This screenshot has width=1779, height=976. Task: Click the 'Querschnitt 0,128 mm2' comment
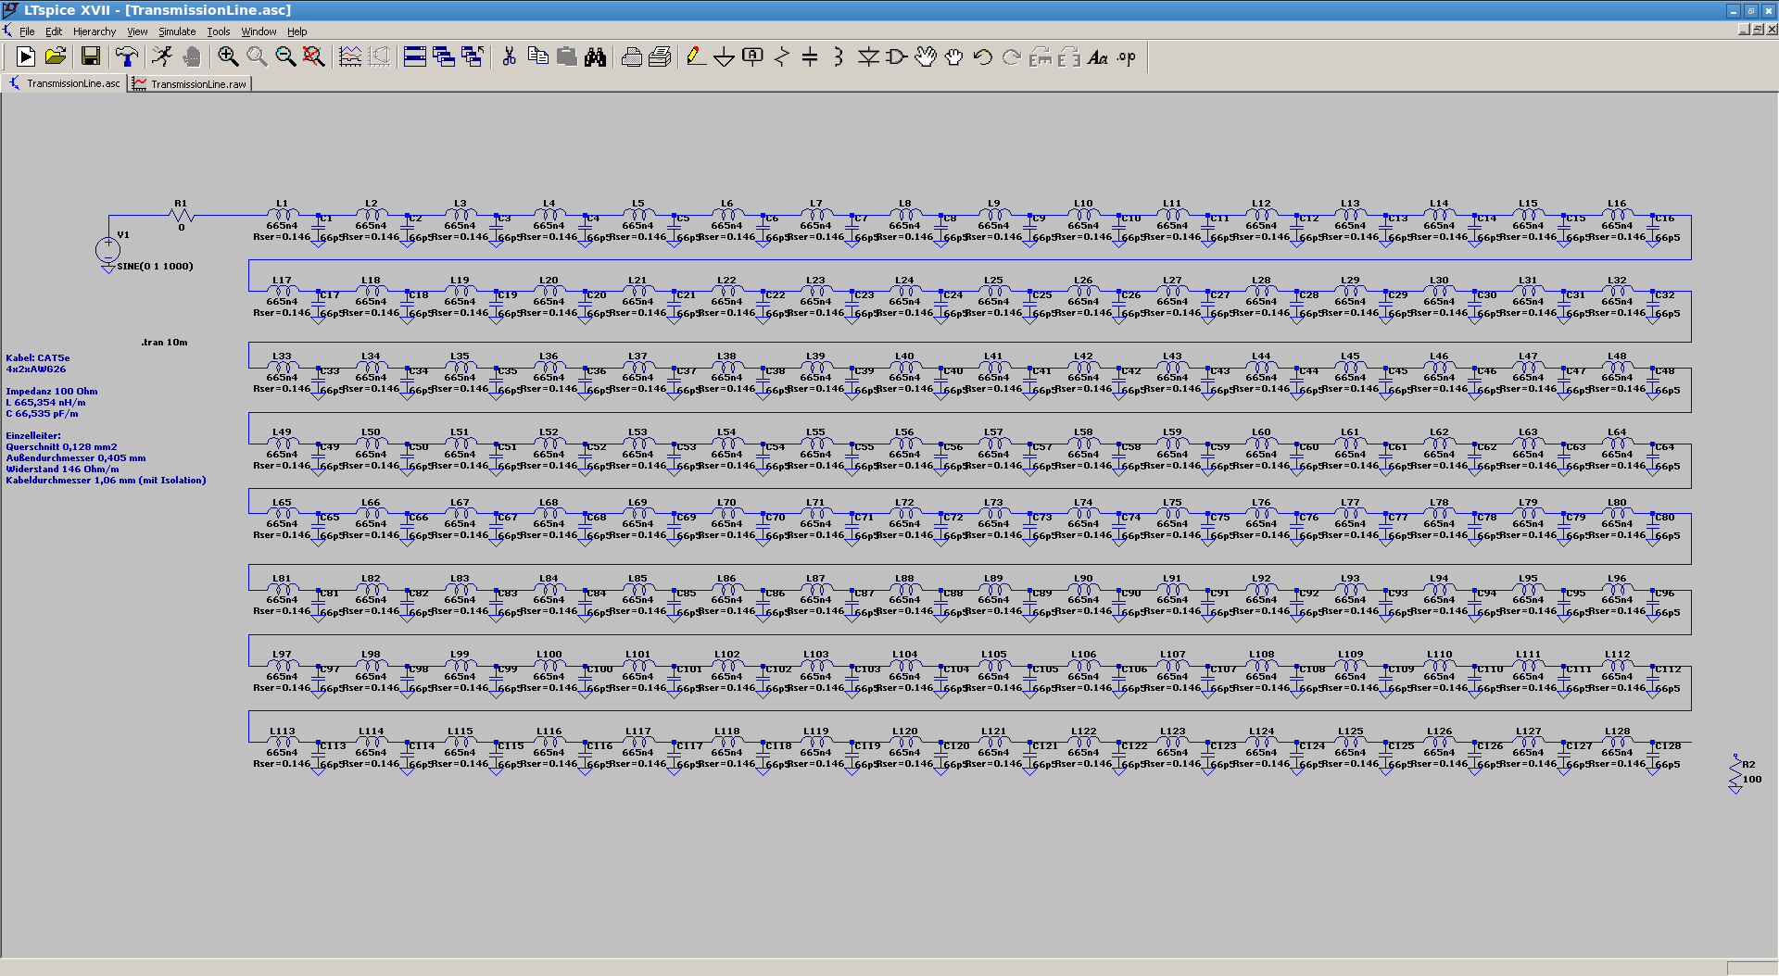click(x=61, y=446)
